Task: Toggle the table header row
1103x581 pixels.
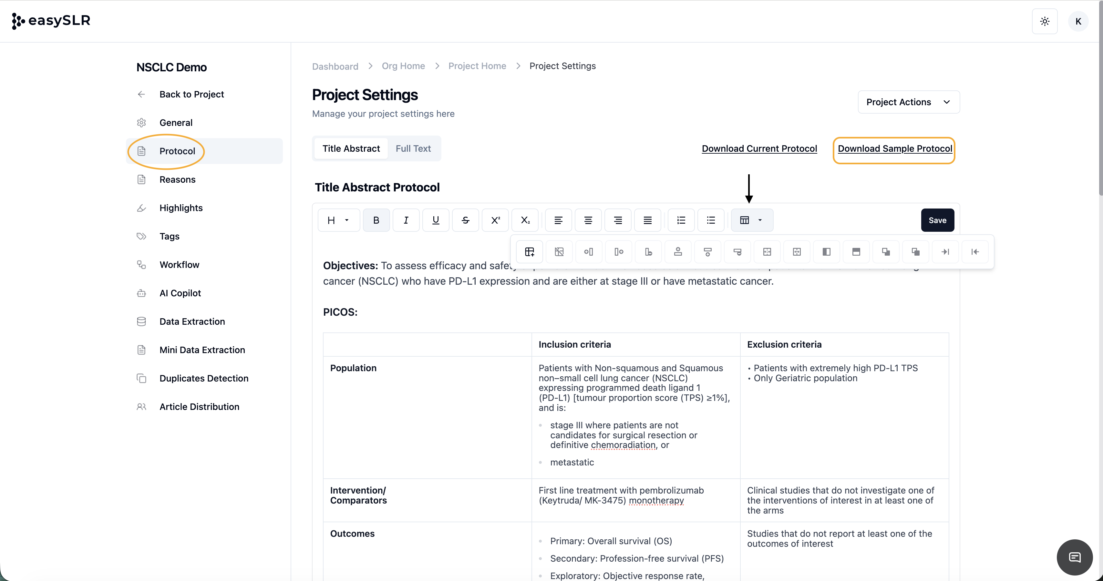Action: [x=856, y=252]
